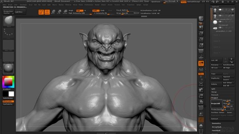This screenshot has width=239, height=134.
Task: Click the Zoom icon on right shelf
Action: (x=201, y=33)
